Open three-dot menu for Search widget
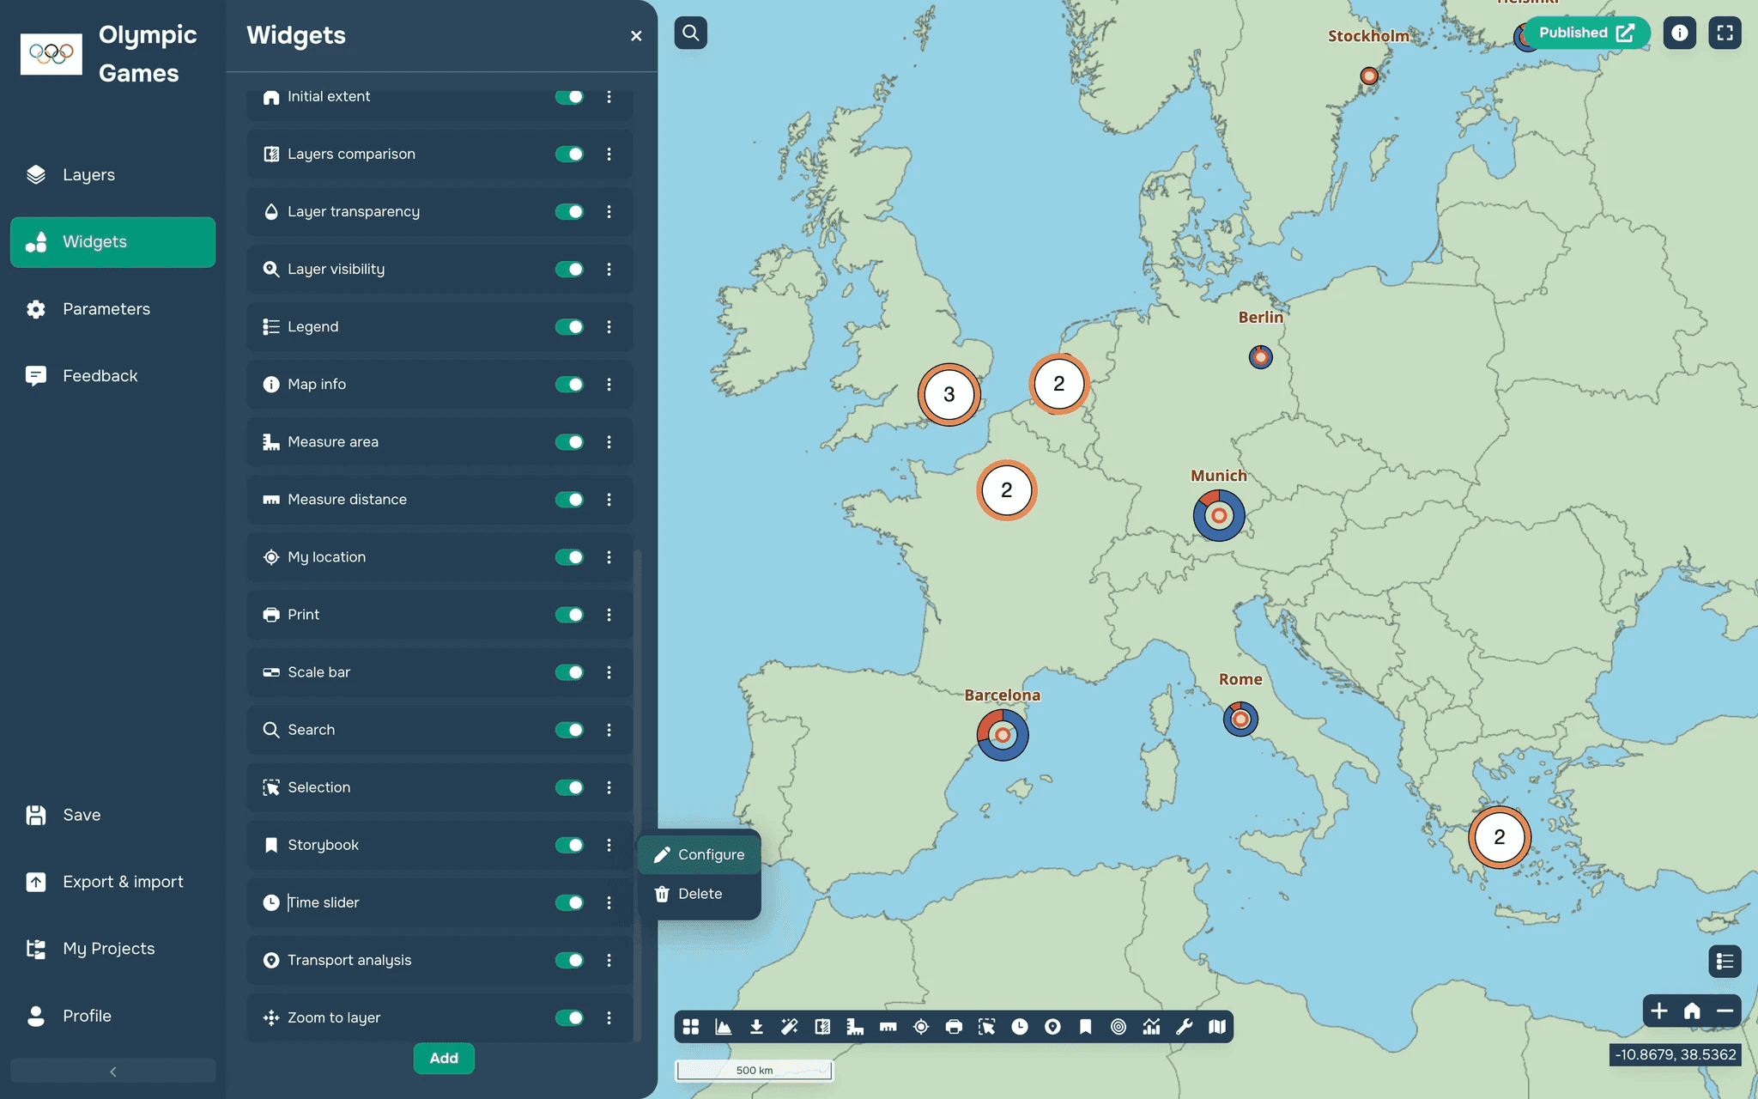Viewport: 1758px width, 1099px height. click(x=609, y=730)
